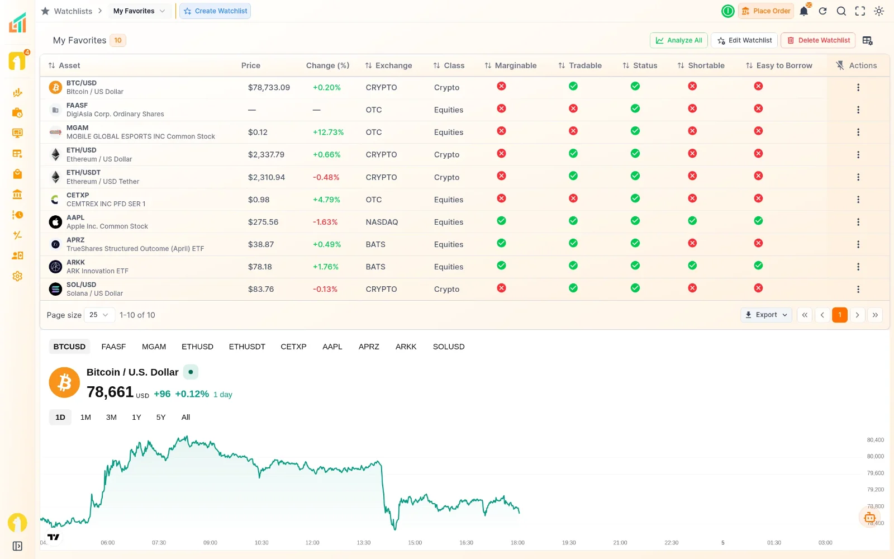
Task: Open the app logo home icon
Action: 17,22
